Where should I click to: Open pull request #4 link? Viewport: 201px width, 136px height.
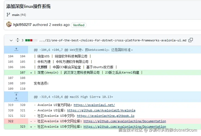tap(23, 15)
